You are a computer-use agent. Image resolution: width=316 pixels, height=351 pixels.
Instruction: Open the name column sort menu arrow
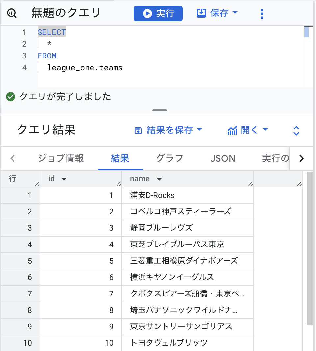point(159,179)
